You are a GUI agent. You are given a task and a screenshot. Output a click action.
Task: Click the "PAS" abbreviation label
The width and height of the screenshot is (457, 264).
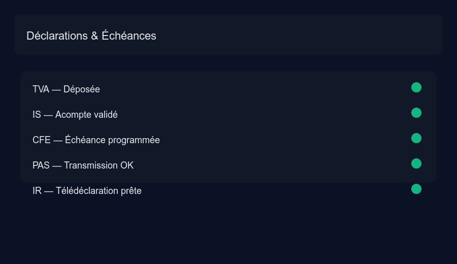pyautogui.click(x=41, y=166)
